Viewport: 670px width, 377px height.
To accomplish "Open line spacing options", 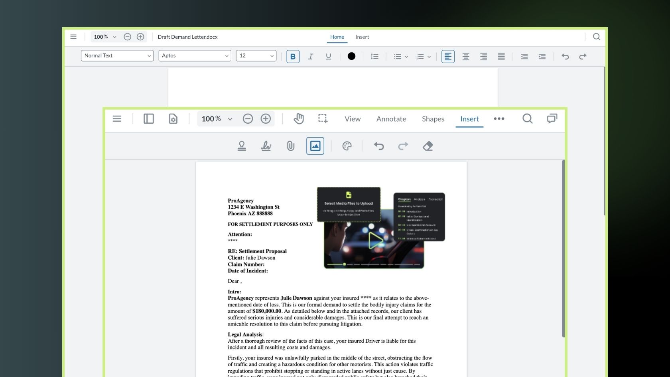I will 374,56.
